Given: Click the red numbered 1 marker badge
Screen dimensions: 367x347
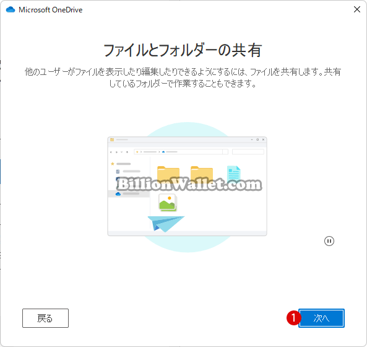Looking at the screenshot, I should [293, 318].
